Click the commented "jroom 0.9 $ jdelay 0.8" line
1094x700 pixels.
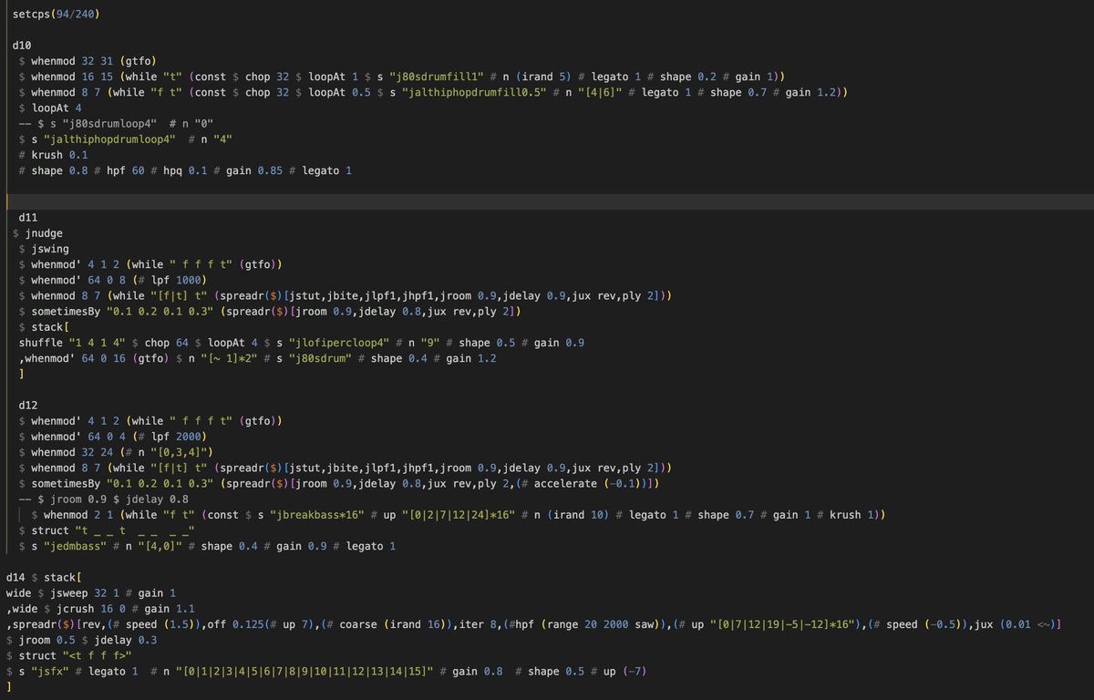point(105,499)
